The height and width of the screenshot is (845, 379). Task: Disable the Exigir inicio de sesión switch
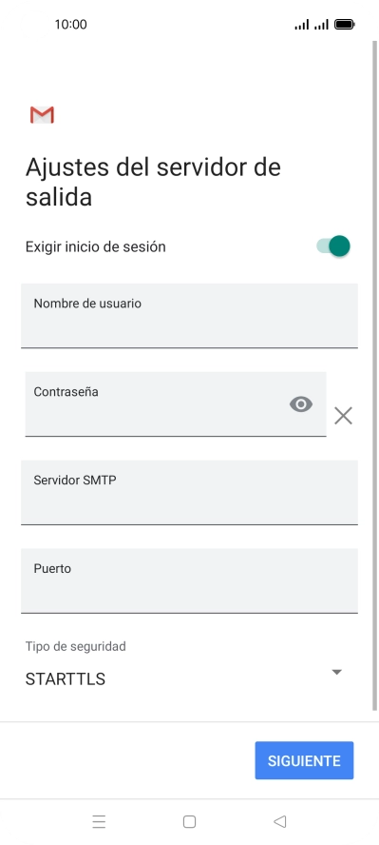coord(333,246)
